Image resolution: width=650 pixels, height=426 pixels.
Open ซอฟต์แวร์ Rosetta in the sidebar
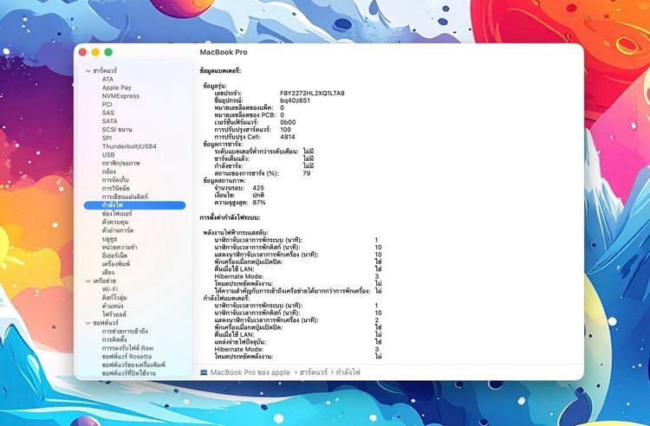(x=127, y=357)
